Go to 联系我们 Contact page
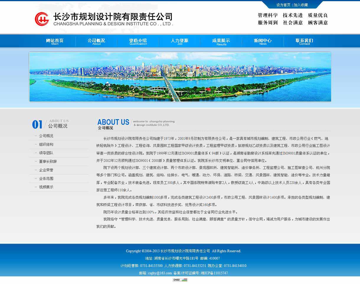The width and height of the screenshot is (360, 284). (304, 41)
